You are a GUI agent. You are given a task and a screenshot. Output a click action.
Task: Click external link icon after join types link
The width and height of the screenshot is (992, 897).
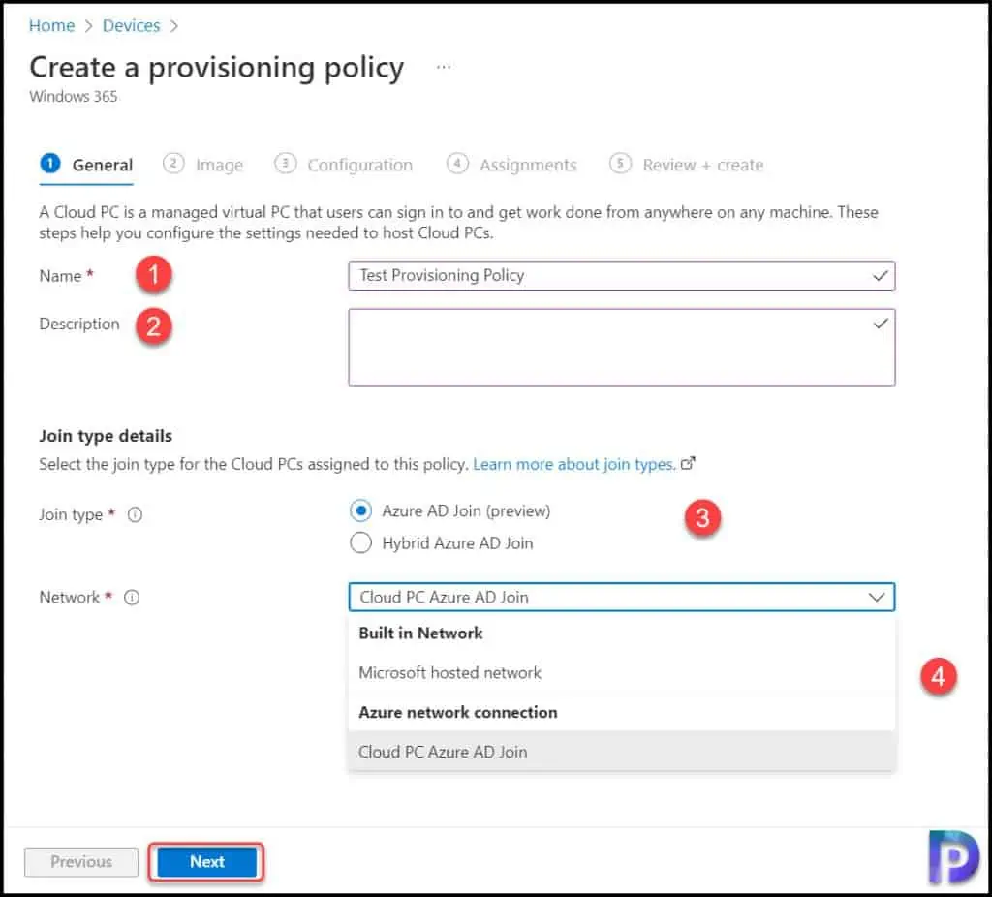point(688,464)
